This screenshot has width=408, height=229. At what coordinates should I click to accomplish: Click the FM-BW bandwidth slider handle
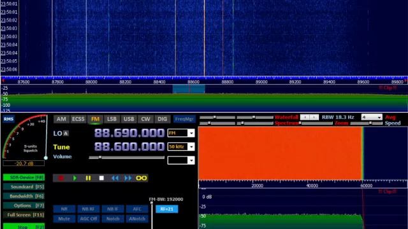pos(152,203)
